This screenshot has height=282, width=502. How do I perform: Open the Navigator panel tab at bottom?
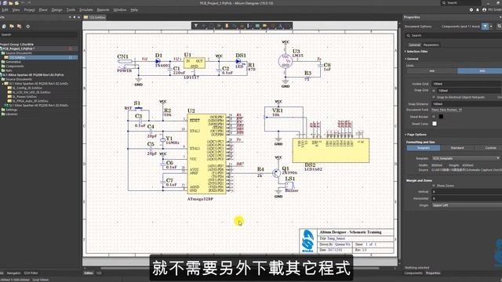click(x=14, y=273)
